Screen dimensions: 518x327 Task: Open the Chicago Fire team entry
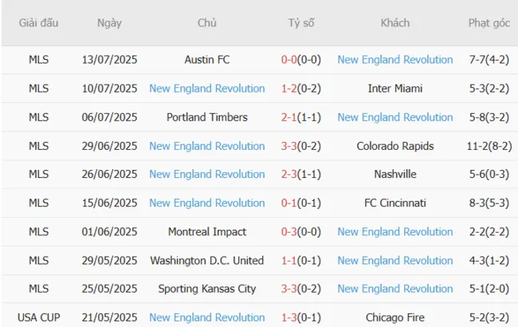coord(395,317)
